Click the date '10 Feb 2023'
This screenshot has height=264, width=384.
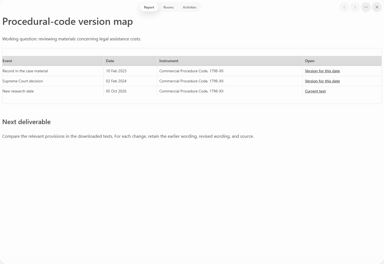coord(116,71)
